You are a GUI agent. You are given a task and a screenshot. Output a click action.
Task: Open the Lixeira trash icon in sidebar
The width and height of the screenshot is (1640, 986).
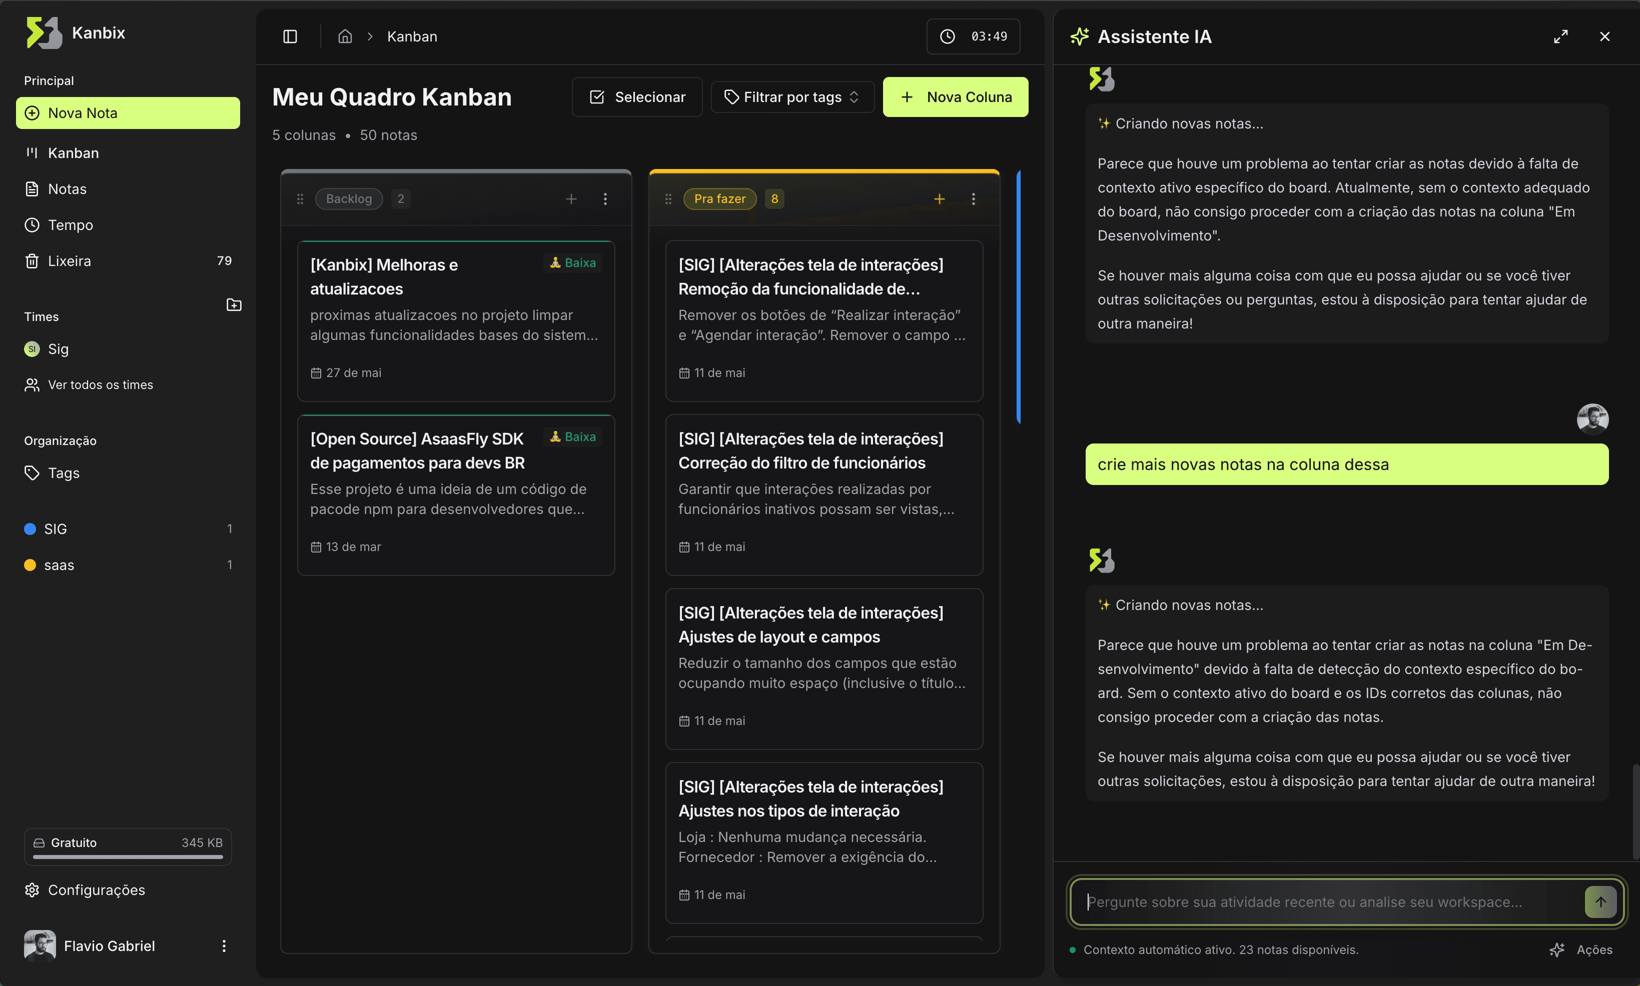32,260
